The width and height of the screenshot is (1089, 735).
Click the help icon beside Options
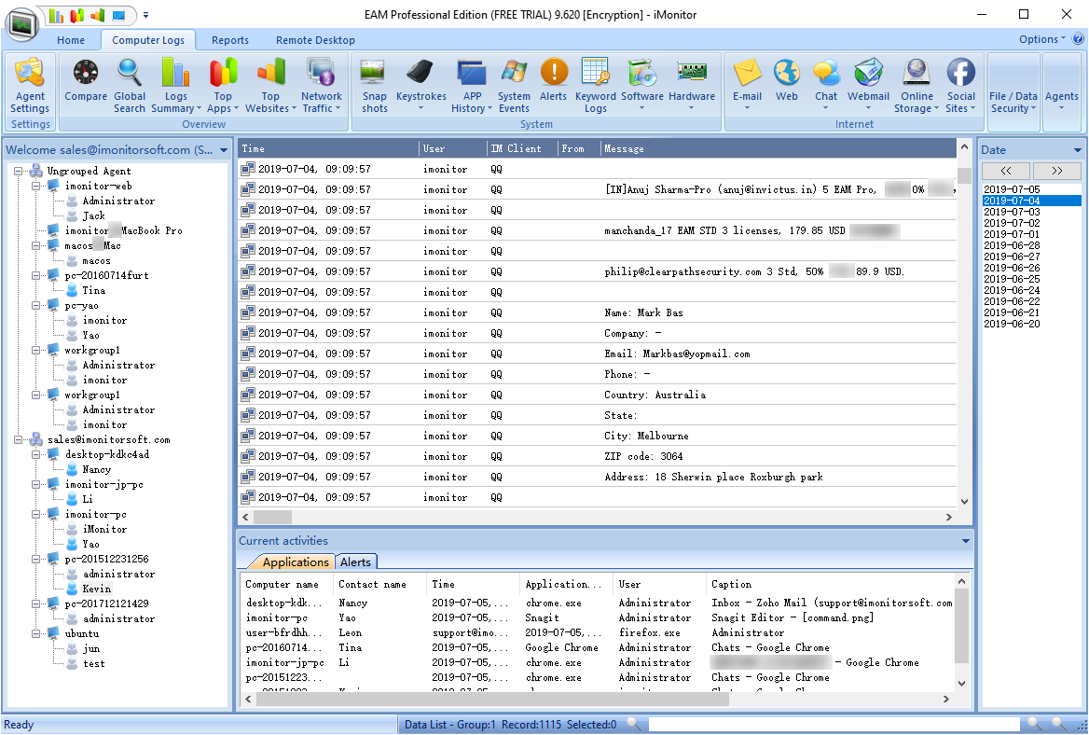click(x=1078, y=39)
